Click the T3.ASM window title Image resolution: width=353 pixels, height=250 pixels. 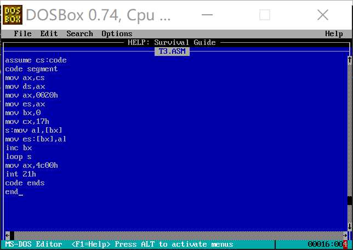(172, 52)
